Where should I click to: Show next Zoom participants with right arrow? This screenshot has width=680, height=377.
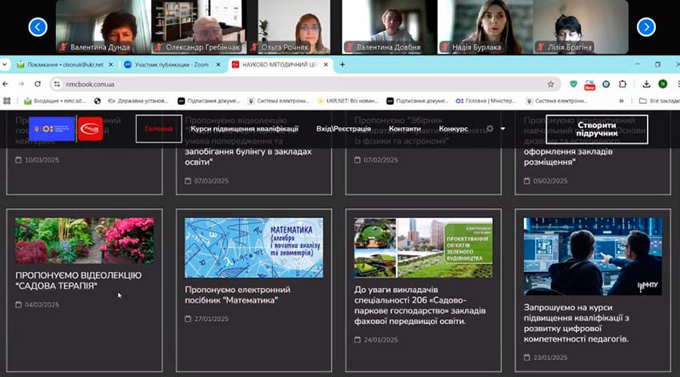646,27
